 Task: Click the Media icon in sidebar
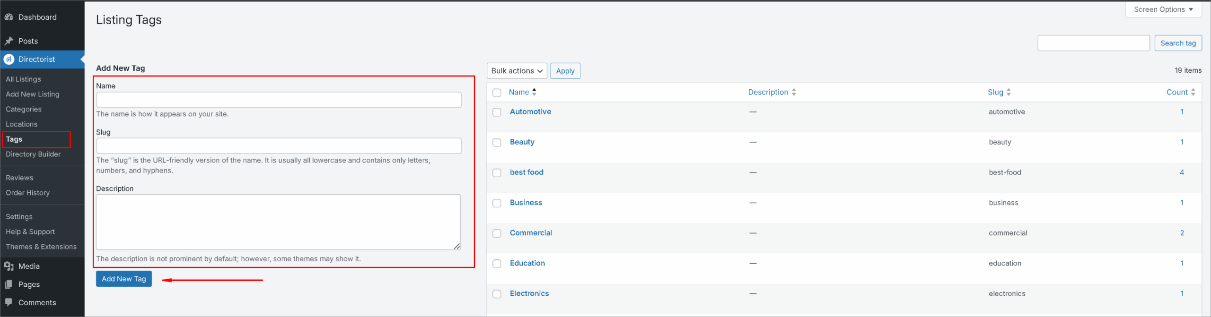[9, 266]
